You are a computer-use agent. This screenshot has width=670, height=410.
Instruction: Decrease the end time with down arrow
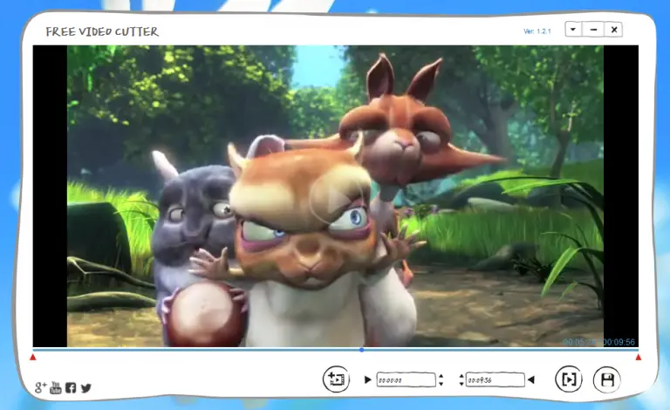461,384
